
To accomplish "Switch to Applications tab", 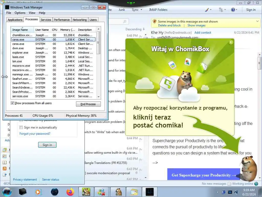I will click(15, 20).
